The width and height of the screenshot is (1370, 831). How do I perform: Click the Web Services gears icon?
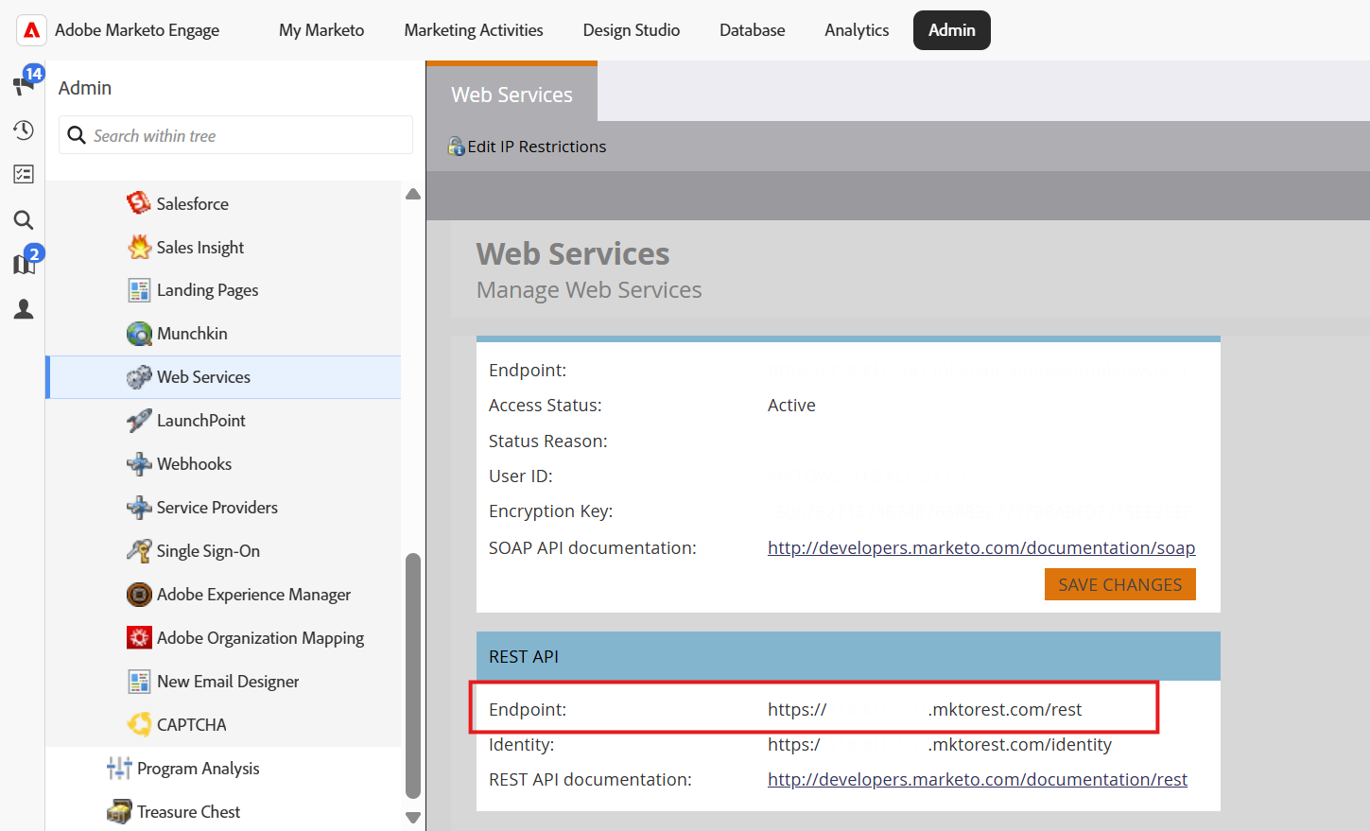tap(139, 377)
